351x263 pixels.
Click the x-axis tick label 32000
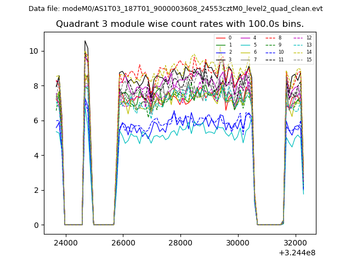pyautogui.click(x=295, y=242)
